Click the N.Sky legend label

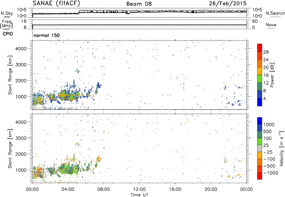pyautogui.click(x=7, y=13)
